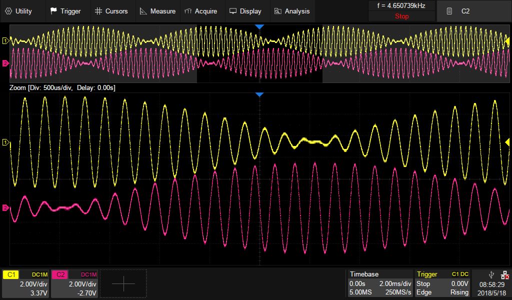Toggle the pink C2 channel label tab
The image size is (512, 300).
(x=59, y=274)
